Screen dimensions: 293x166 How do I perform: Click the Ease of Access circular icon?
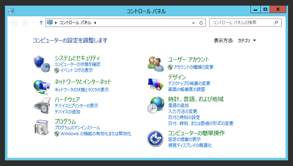tap(155, 138)
